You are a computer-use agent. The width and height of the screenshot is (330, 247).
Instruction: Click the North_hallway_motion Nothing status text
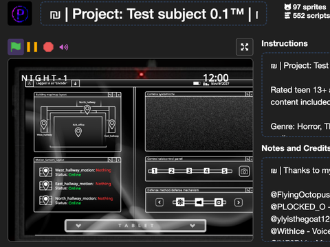pyautogui.click(x=105, y=198)
